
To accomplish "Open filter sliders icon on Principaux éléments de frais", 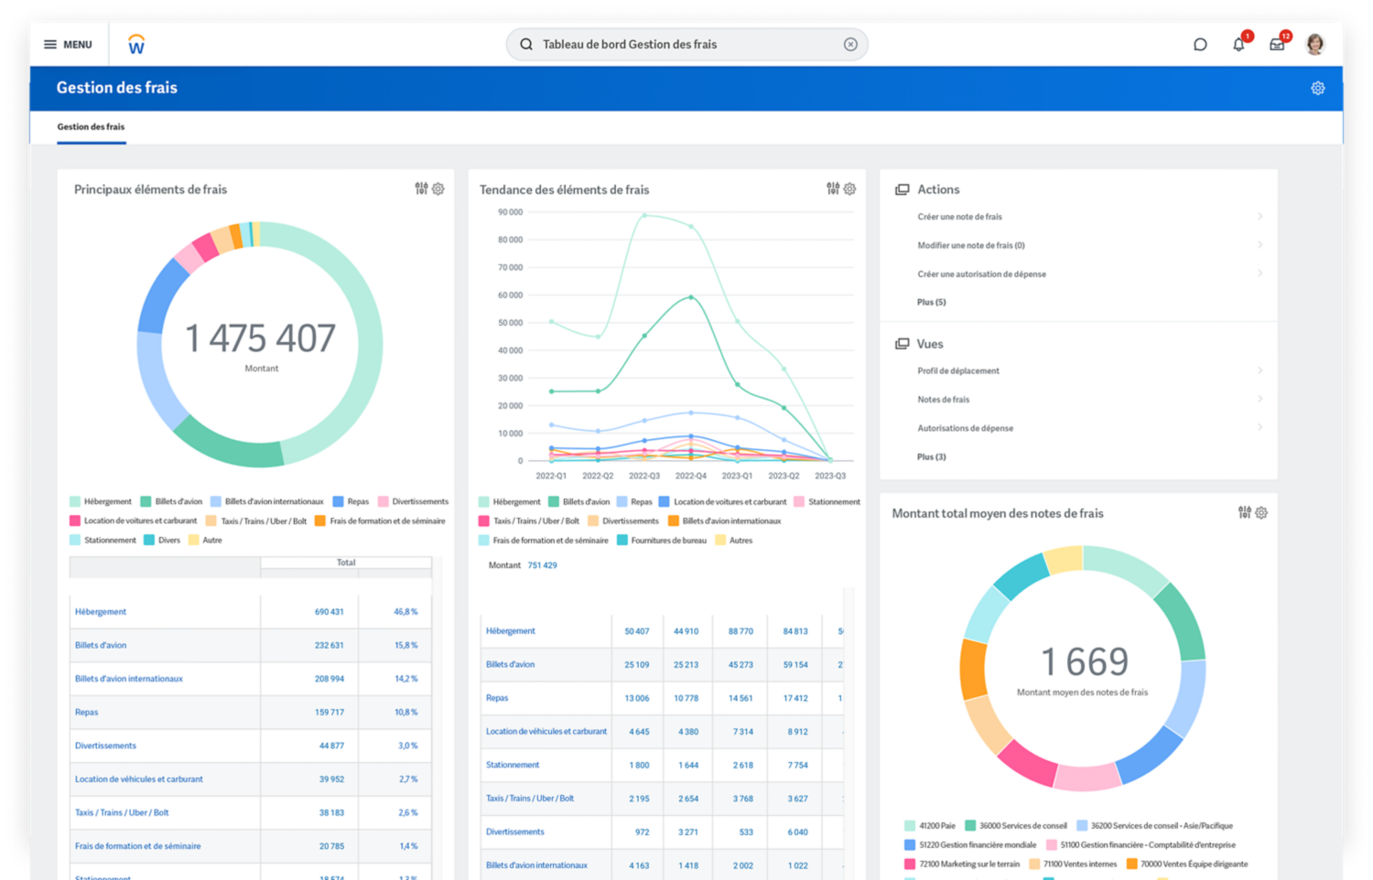I will coord(421,188).
